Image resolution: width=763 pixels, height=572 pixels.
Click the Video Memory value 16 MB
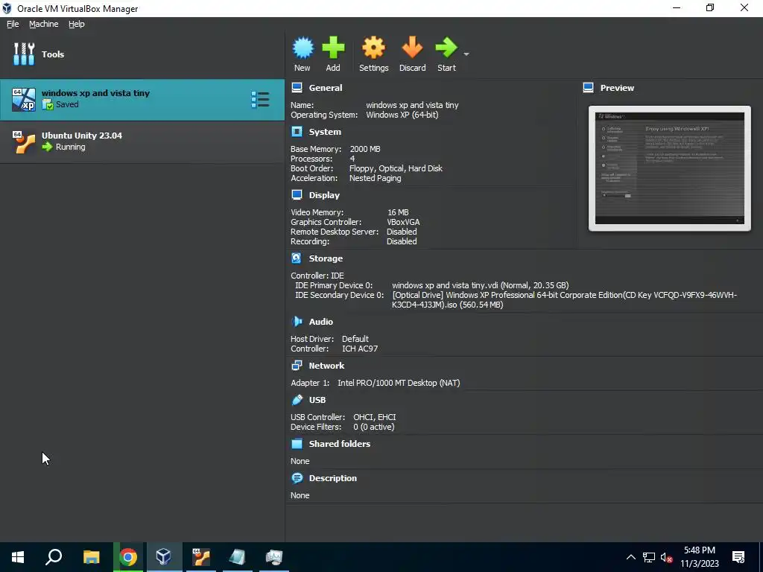click(398, 212)
